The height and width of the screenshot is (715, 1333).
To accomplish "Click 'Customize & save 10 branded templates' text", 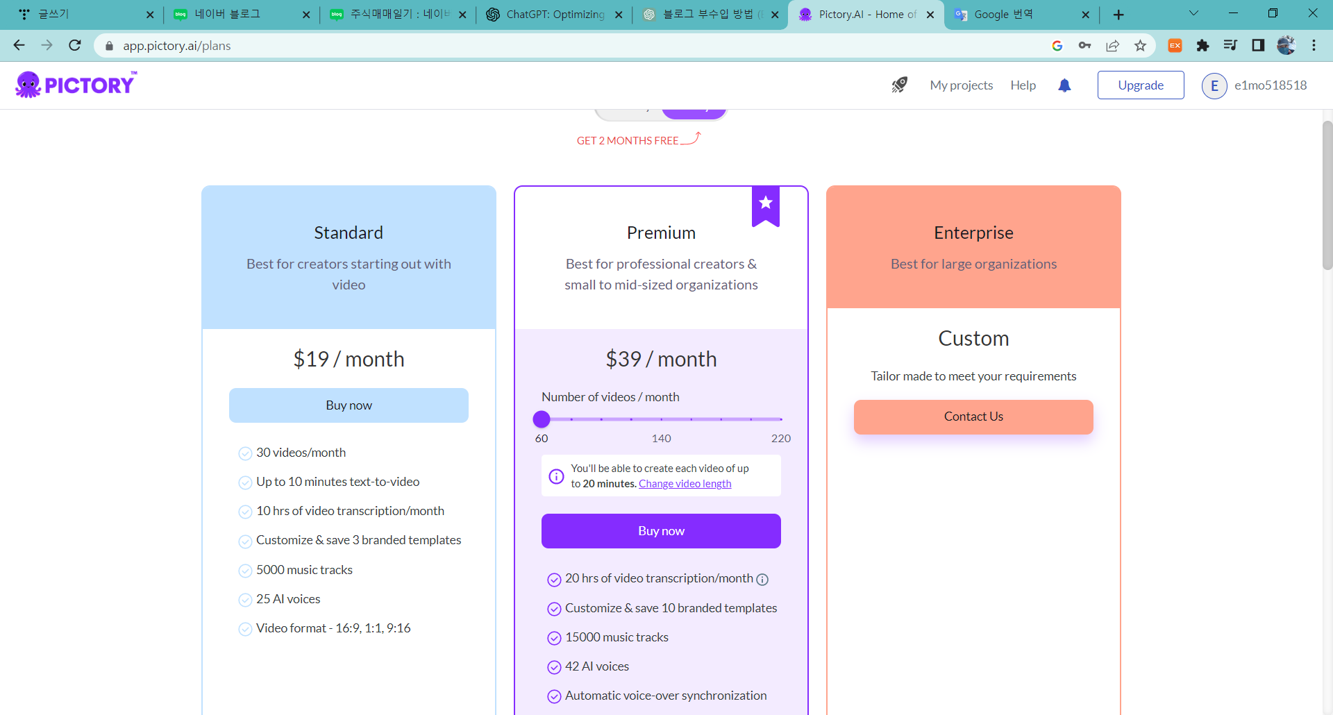I will coord(671,608).
